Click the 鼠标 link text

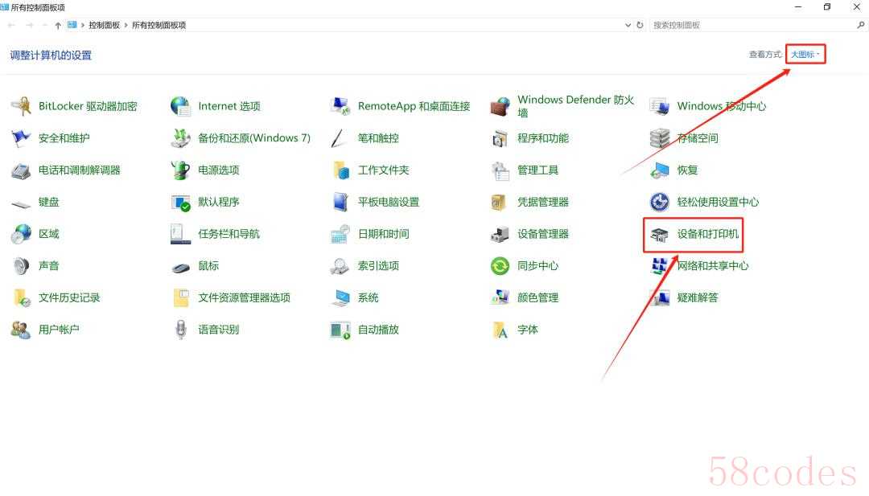coord(208,266)
